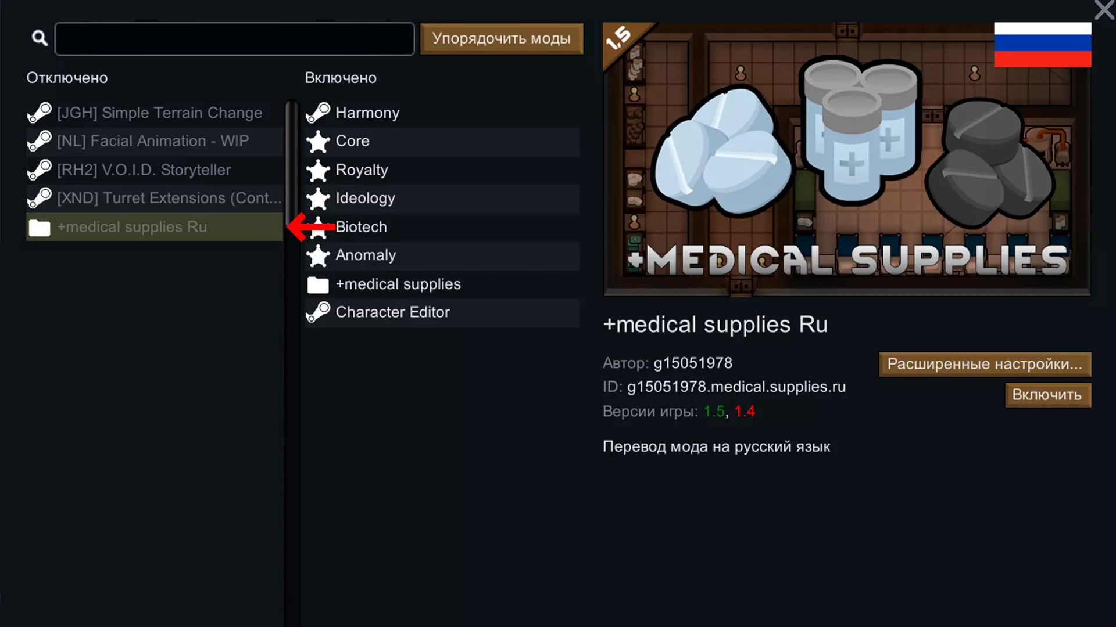Screen dimensions: 1116x627
Task: Click the Steam icon beside Harmony
Action: tap(318, 113)
